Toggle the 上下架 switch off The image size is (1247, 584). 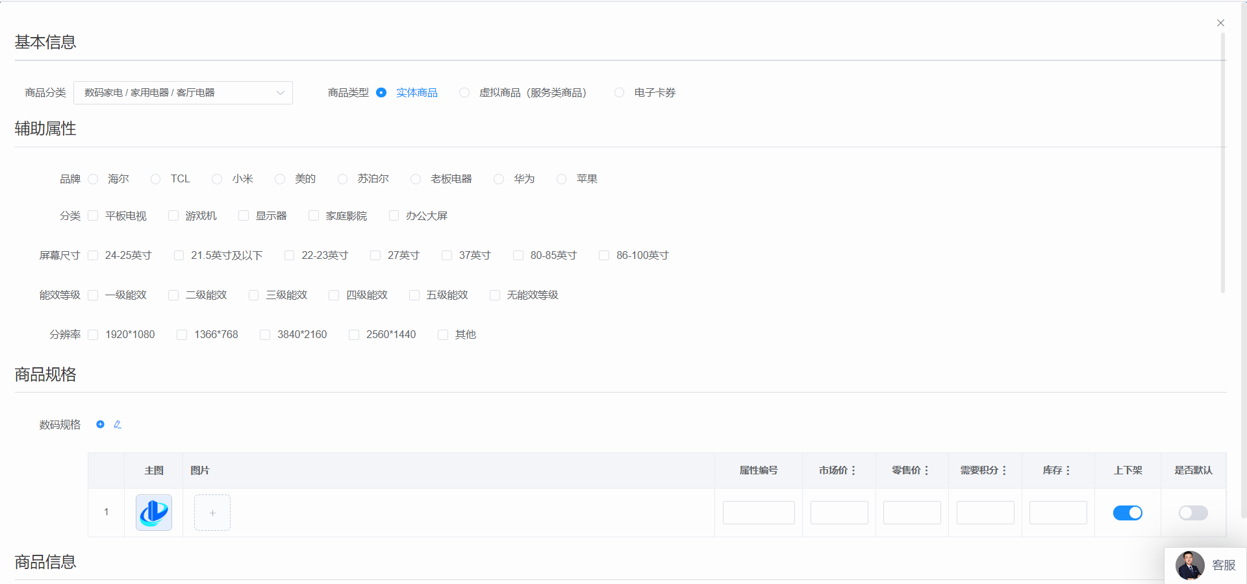1127,513
